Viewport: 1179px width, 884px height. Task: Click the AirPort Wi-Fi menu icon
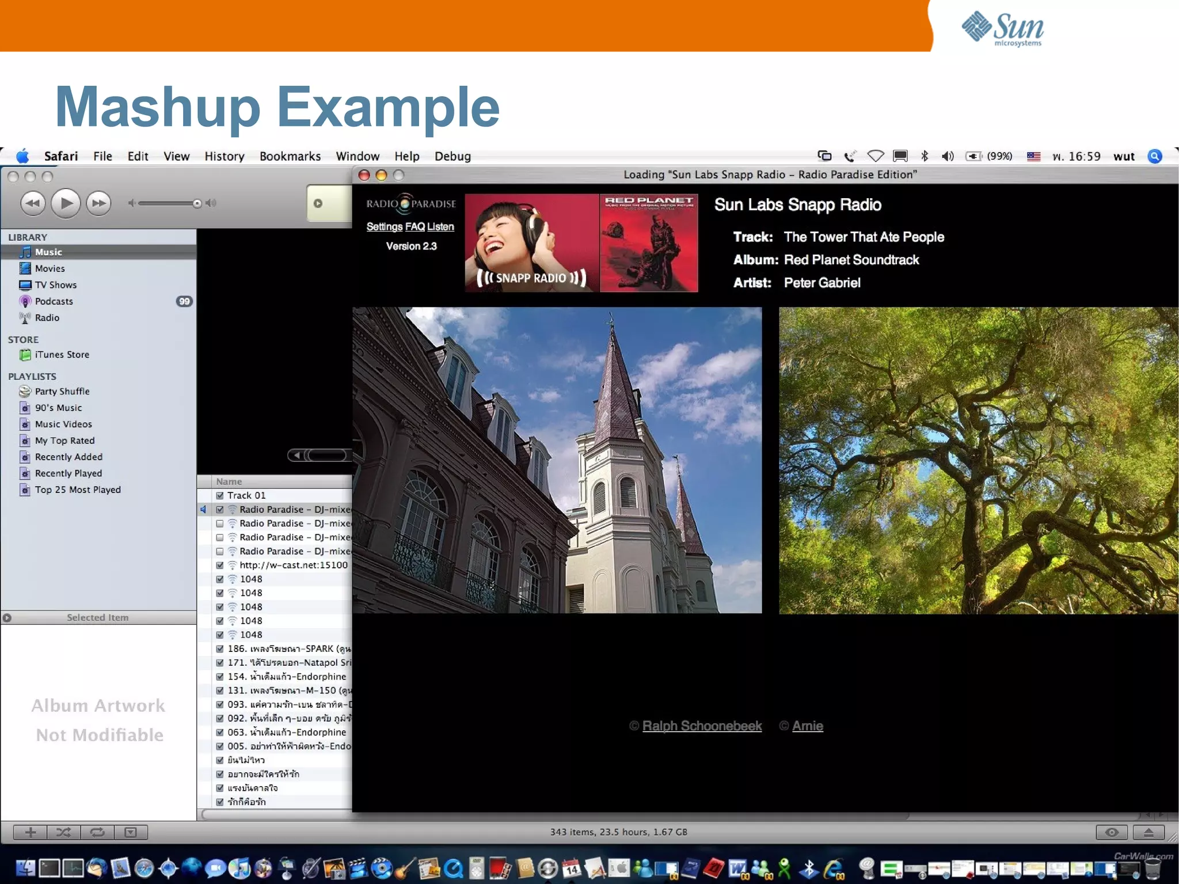click(x=876, y=156)
